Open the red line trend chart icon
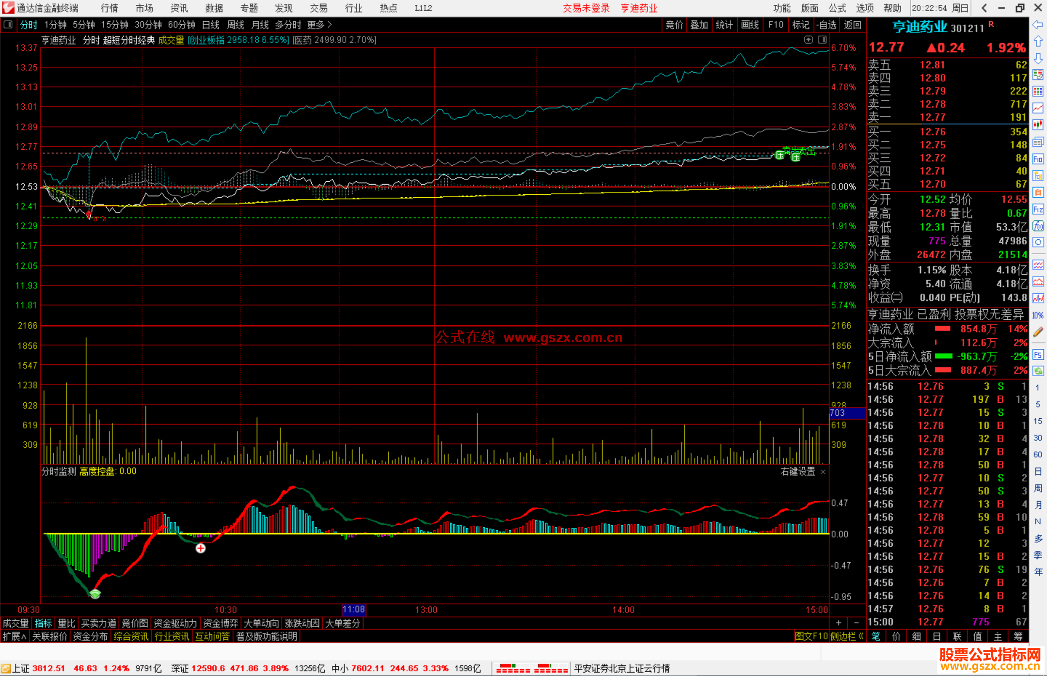The width and height of the screenshot is (1047, 676). pos(1038,108)
